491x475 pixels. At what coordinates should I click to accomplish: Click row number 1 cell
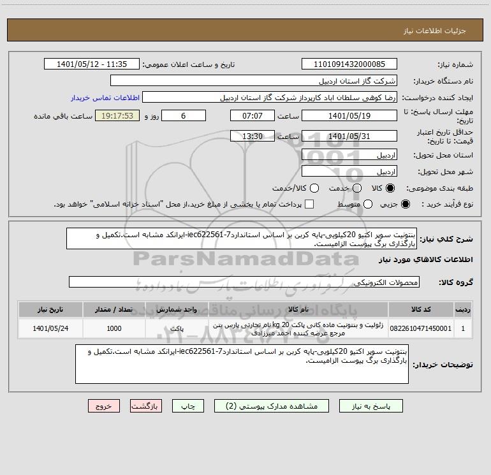463,328
